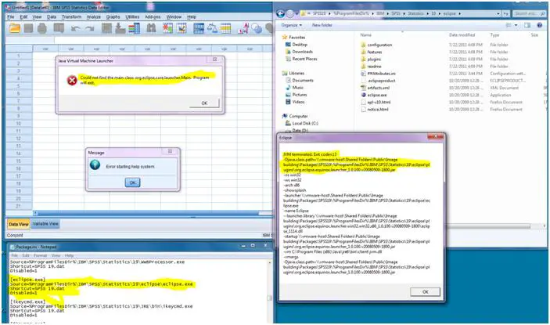
Task: Click the eclipse.exe file icon in Explorer
Action: (364, 95)
